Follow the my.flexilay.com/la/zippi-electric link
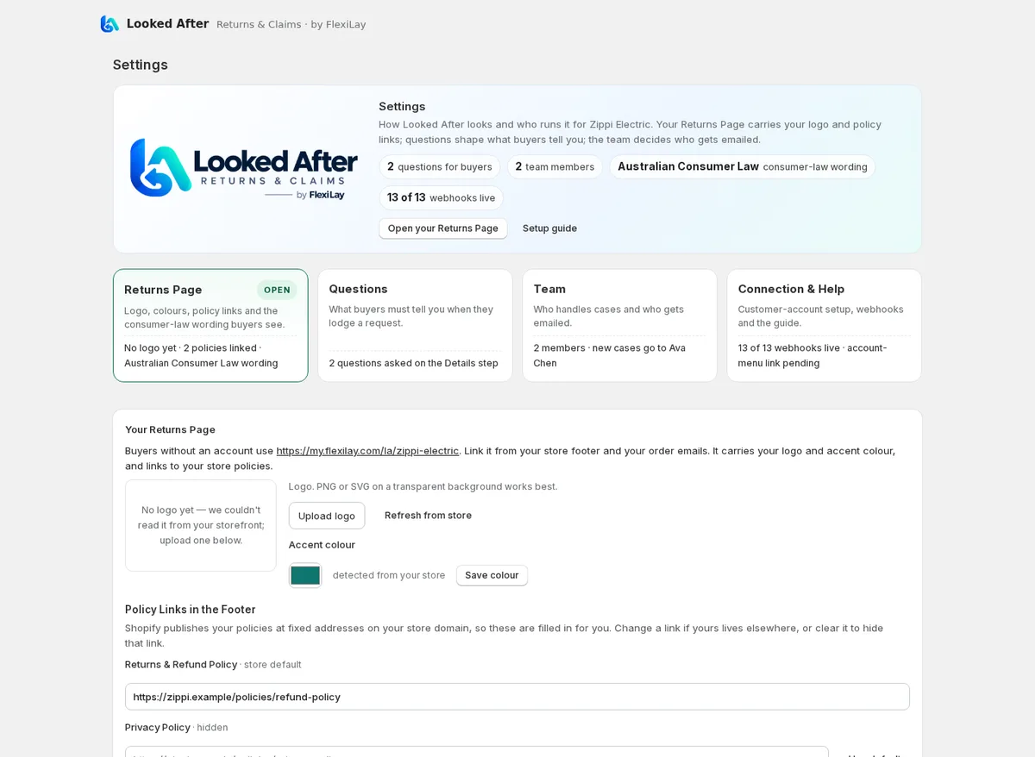This screenshot has width=1035, height=757. [367, 450]
